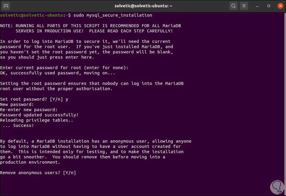Click the 'Remove anonymous users? [Y/n]' prompt line
The image size is (286, 196).
pyautogui.click(x=38, y=173)
